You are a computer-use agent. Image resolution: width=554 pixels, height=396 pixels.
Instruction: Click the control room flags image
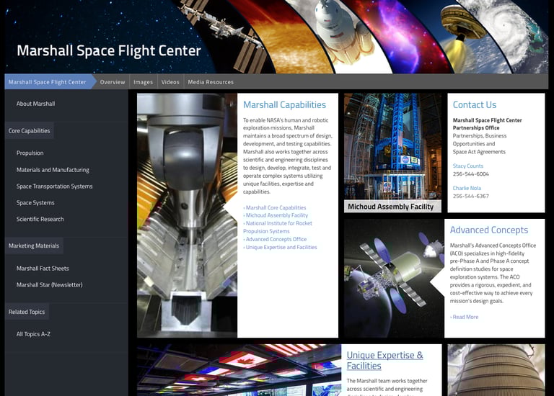[239, 370]
